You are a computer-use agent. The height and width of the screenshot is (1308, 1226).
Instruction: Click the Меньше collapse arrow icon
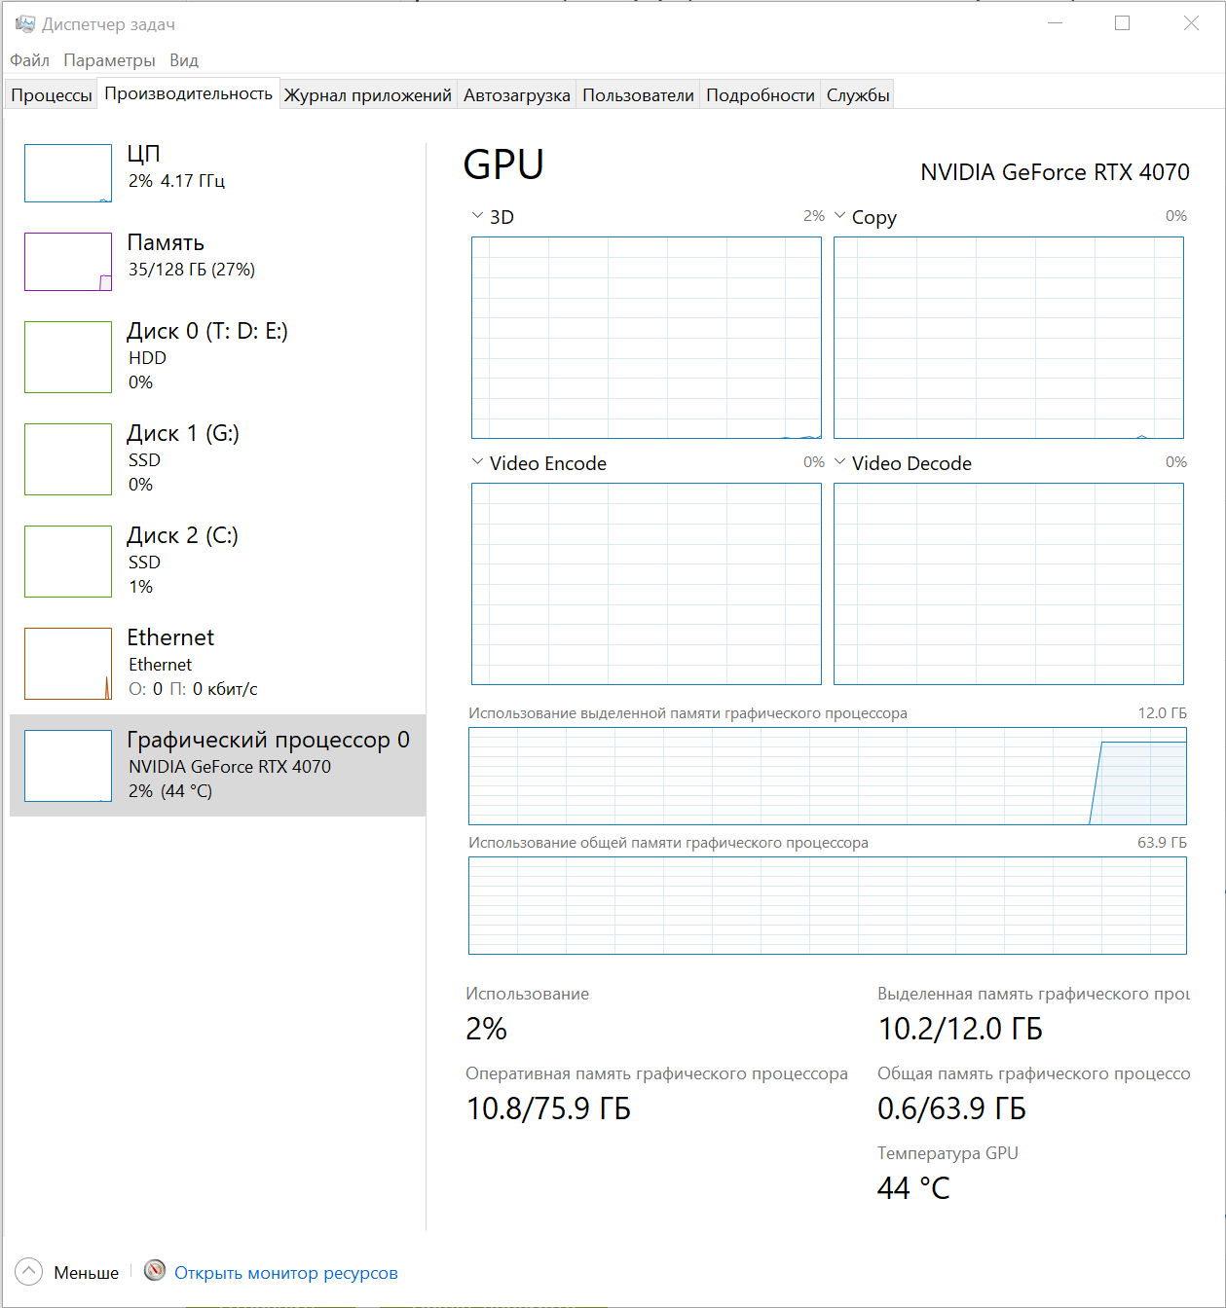point(29,1271)
